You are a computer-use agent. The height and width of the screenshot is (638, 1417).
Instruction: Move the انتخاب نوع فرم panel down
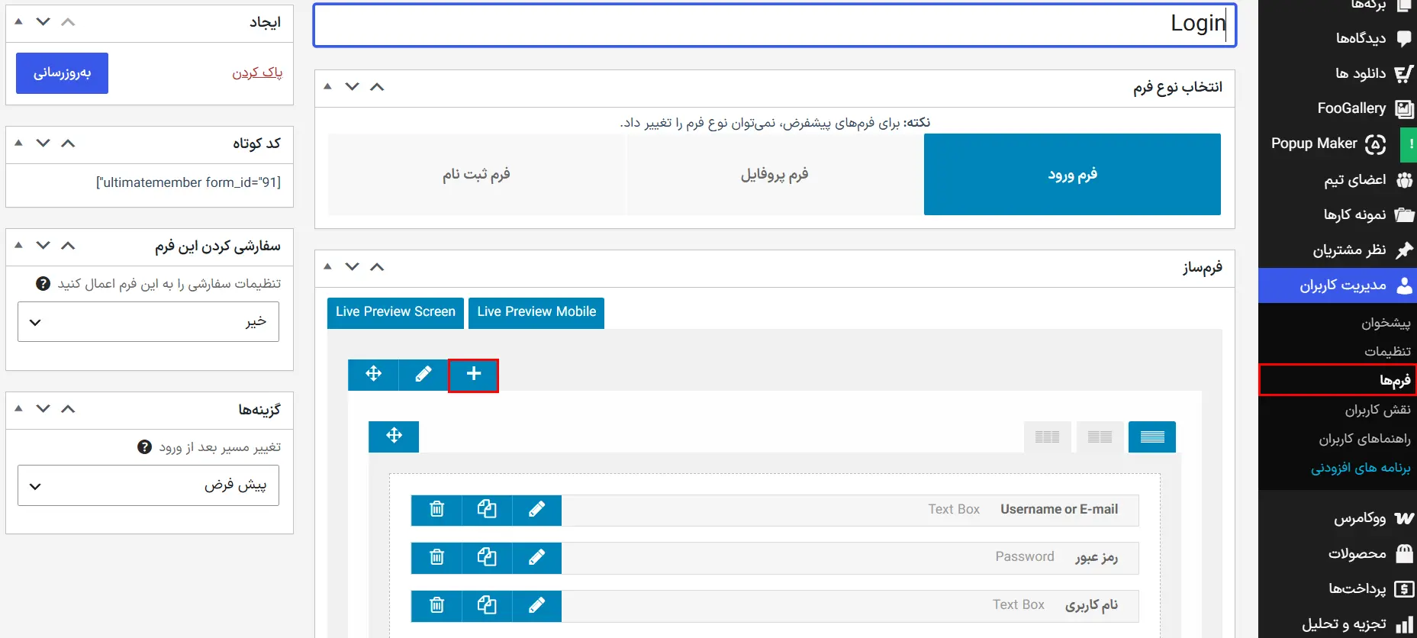tap(352, 87)
